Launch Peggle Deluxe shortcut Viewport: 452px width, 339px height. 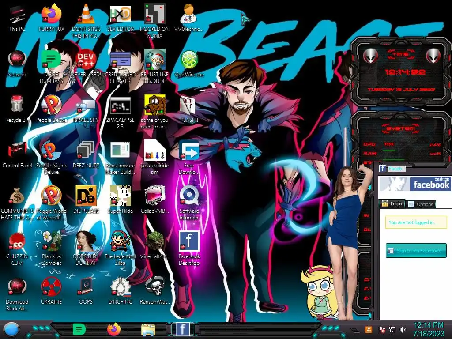51,104
